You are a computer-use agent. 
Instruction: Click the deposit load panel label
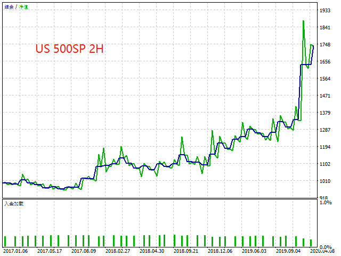tap(14, 204)
